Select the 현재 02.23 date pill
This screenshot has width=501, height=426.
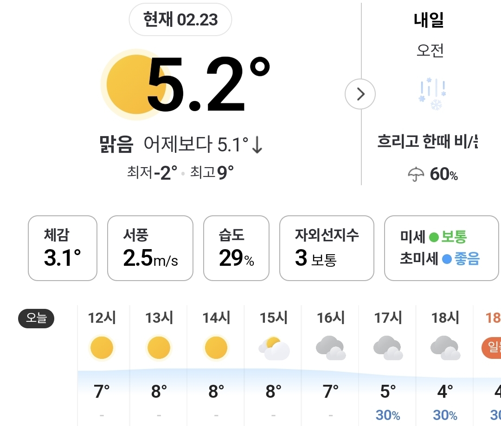coord(180,20)
